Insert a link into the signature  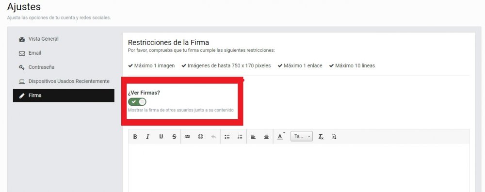click(187, 137)
